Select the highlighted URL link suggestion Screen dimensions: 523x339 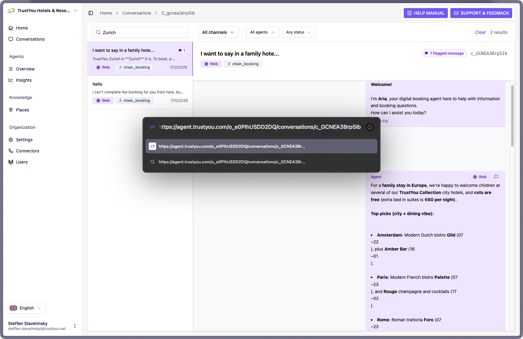click(x=261, y=146)
